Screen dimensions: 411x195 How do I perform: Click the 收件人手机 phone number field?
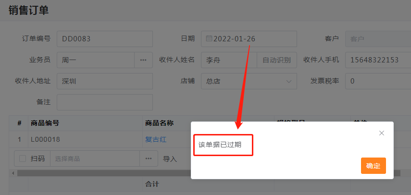tap(377, 60)
